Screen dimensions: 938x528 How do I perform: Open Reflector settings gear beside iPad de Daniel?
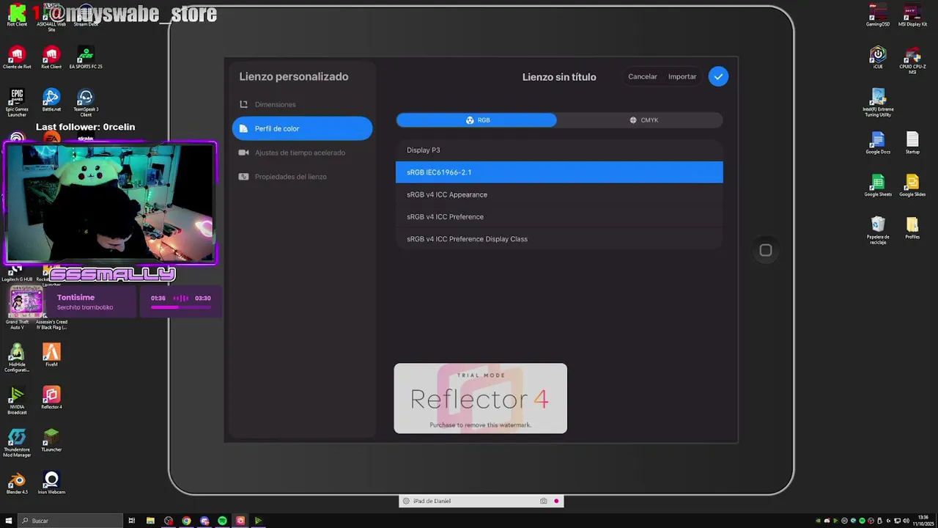click(x=406, y=501)
